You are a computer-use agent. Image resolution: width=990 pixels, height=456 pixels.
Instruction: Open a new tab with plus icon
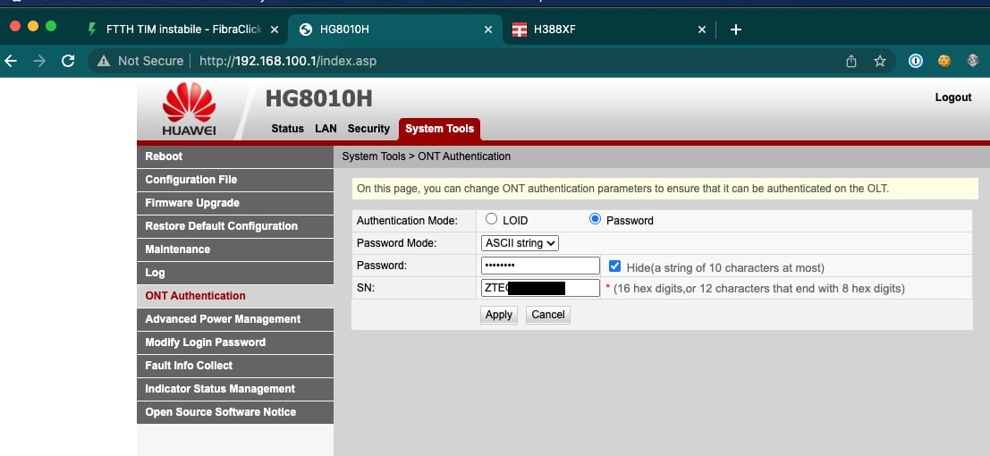click(x=735, y=30)
